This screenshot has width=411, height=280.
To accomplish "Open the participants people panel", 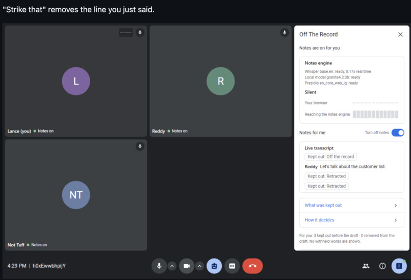I will point(366,266).
